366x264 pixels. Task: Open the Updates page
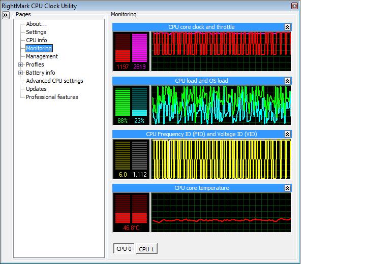(x=36, y=89)
